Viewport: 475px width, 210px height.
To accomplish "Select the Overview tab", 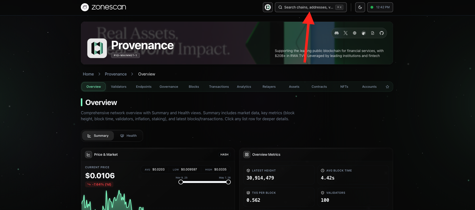I will (94, 87).
